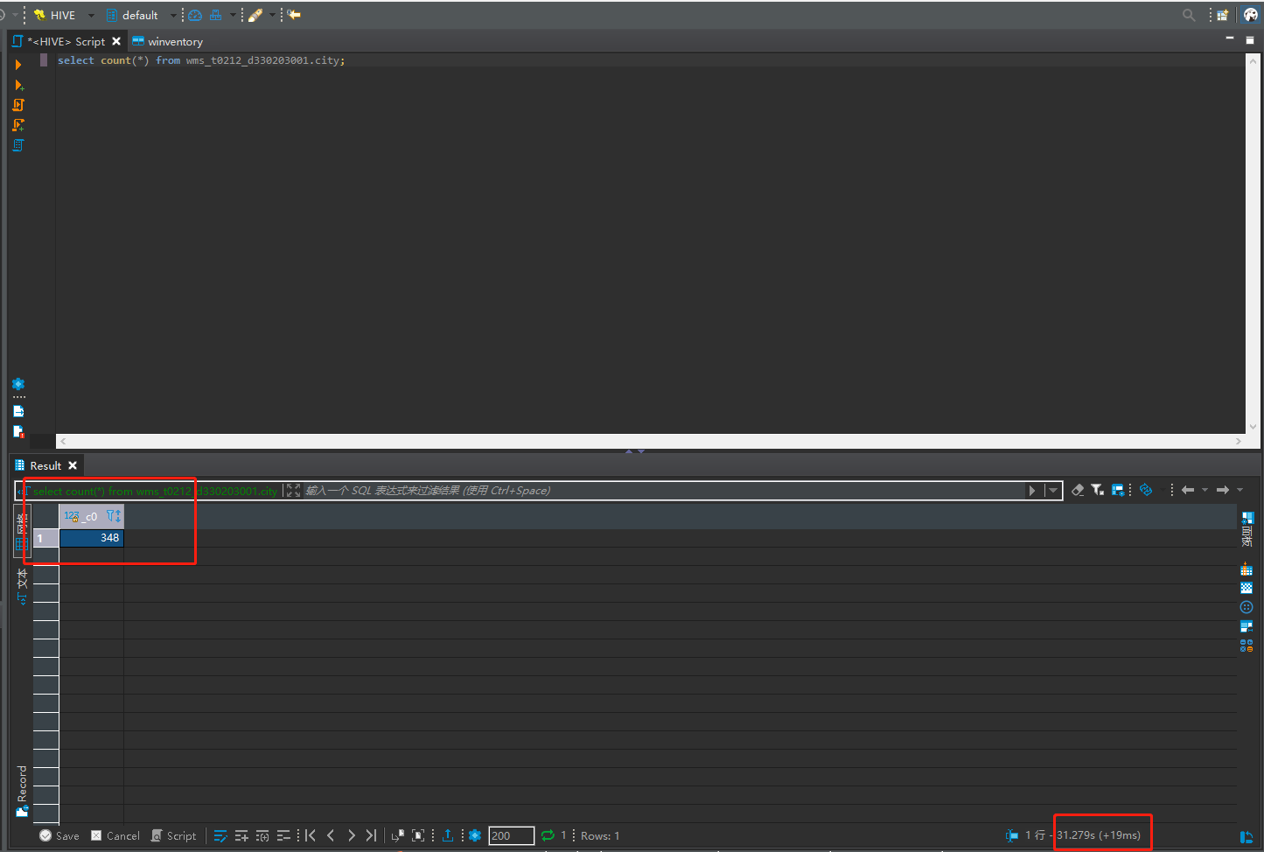Refresh the result with green arrows icon
Viewport: 1264px width, 852px height.
click(548, 835)
